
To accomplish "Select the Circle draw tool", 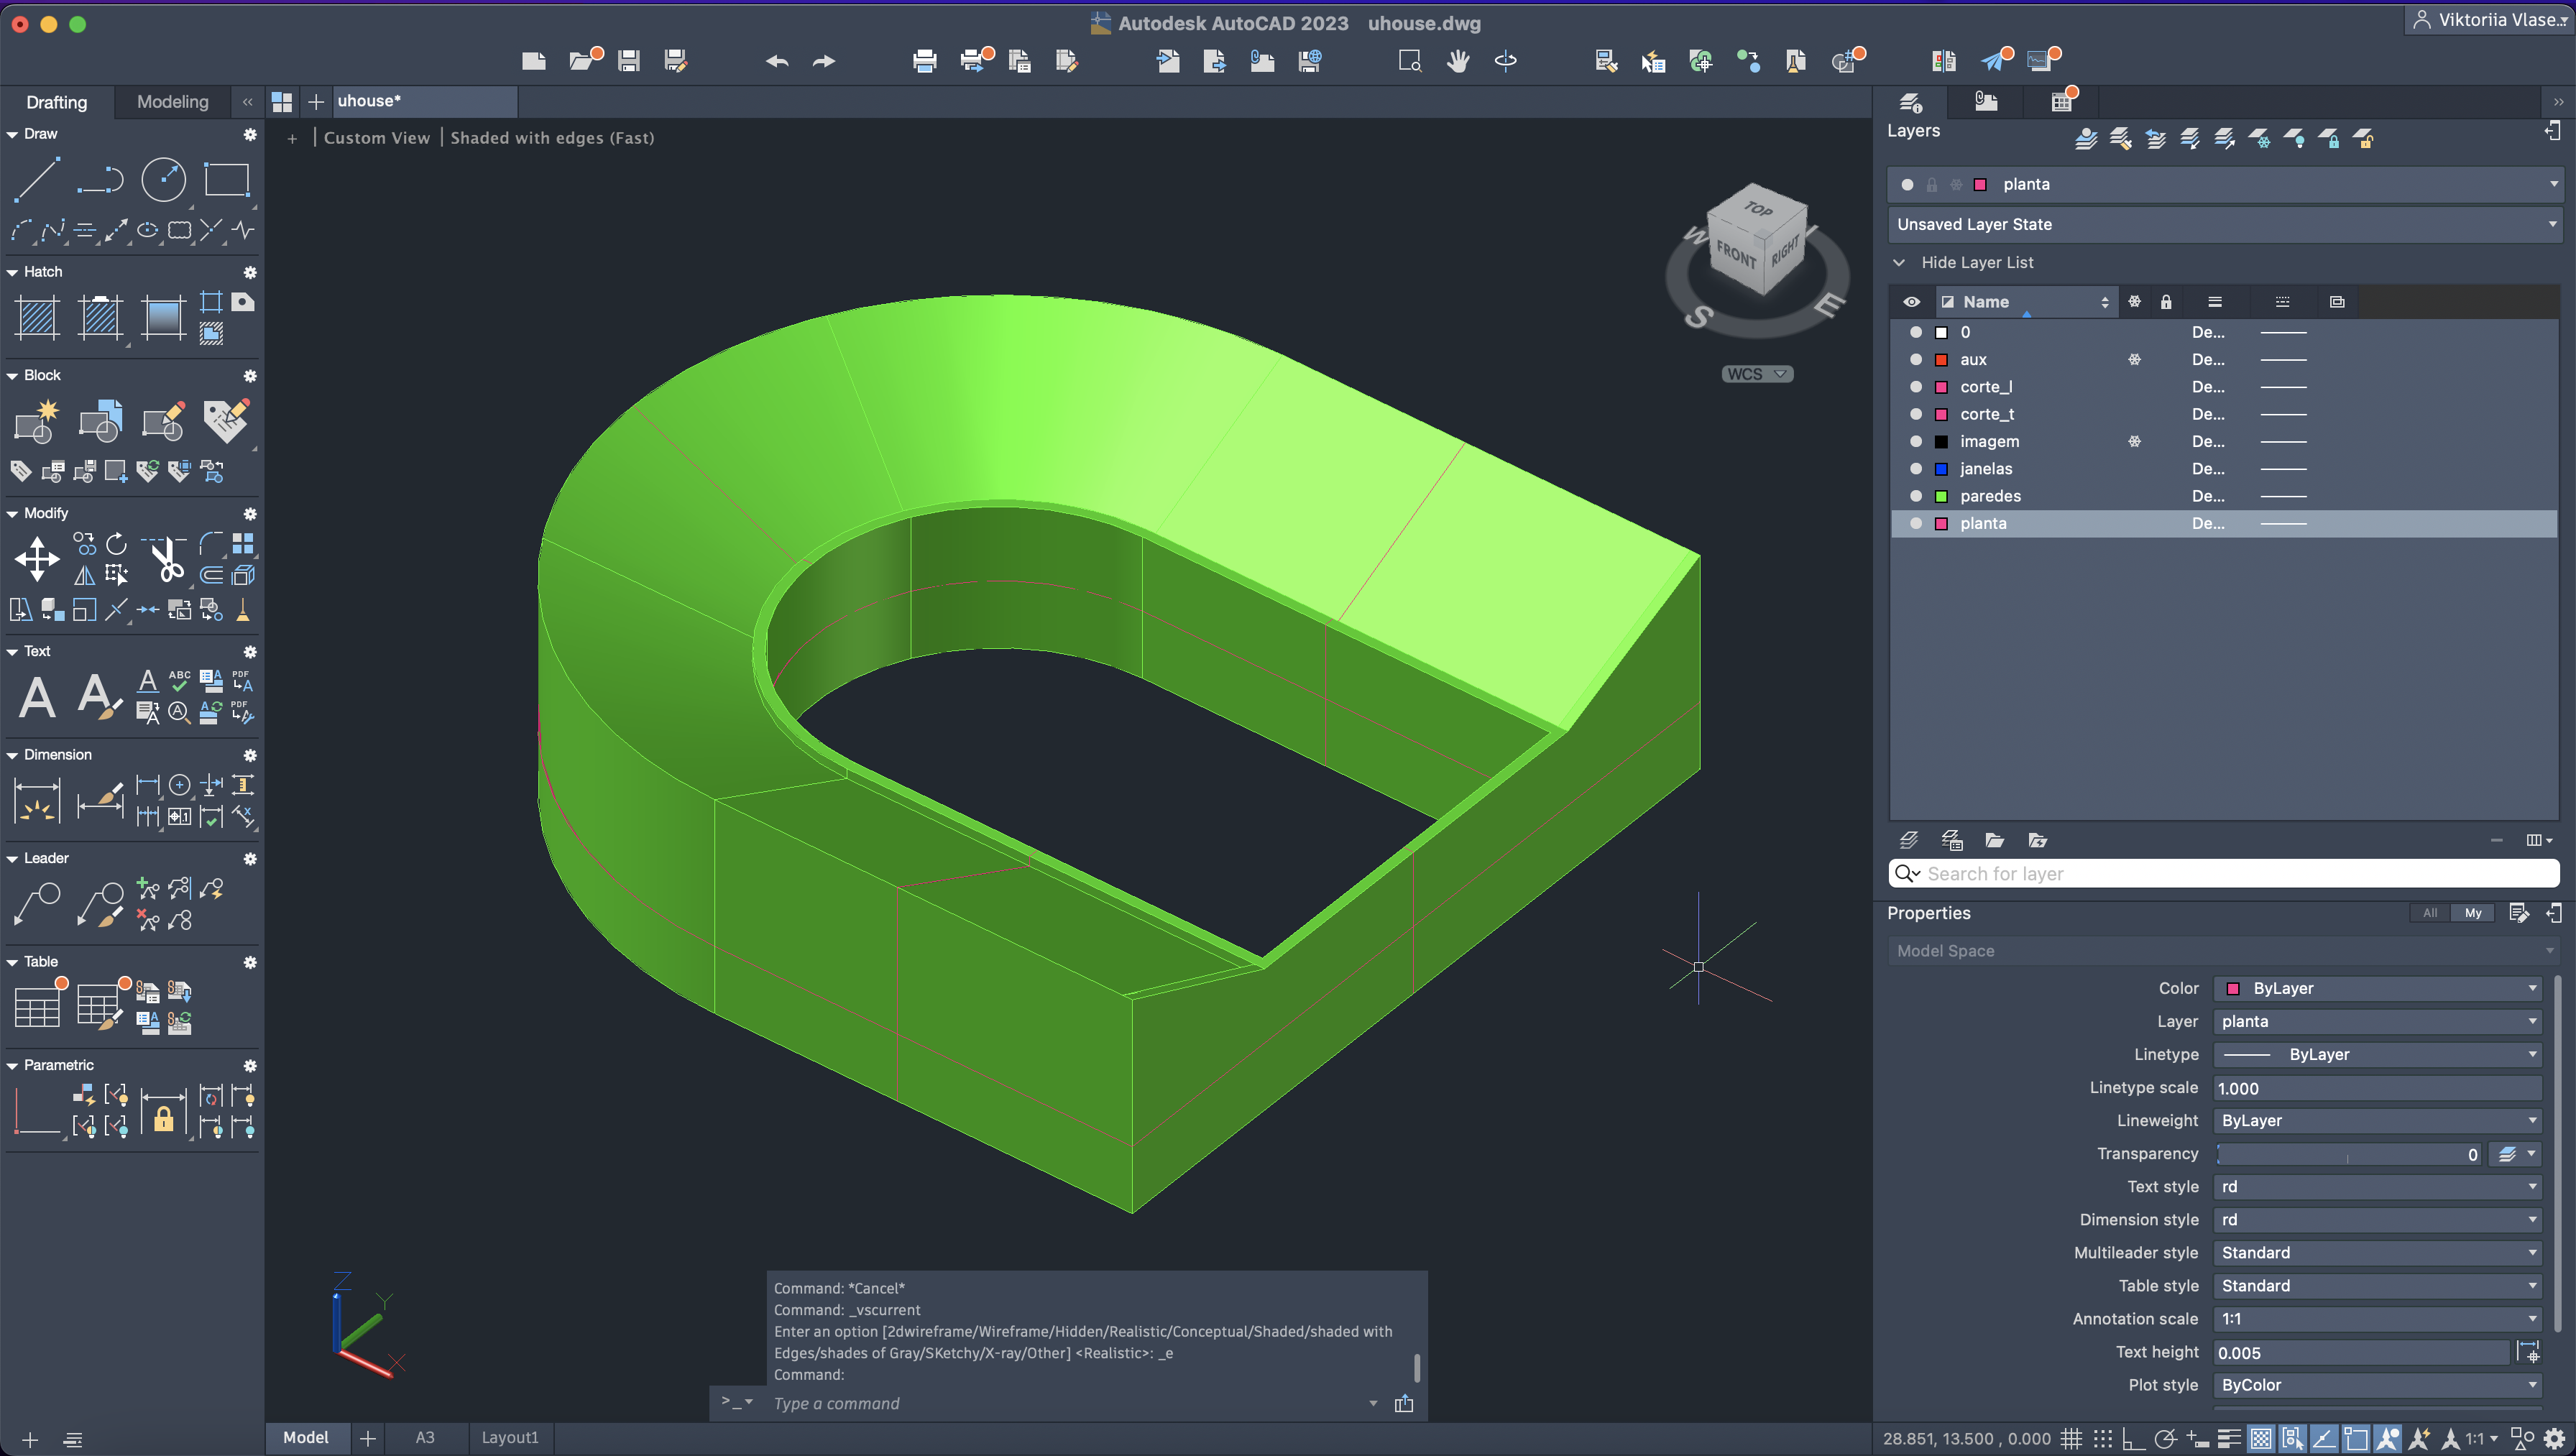I will [163, 179].
